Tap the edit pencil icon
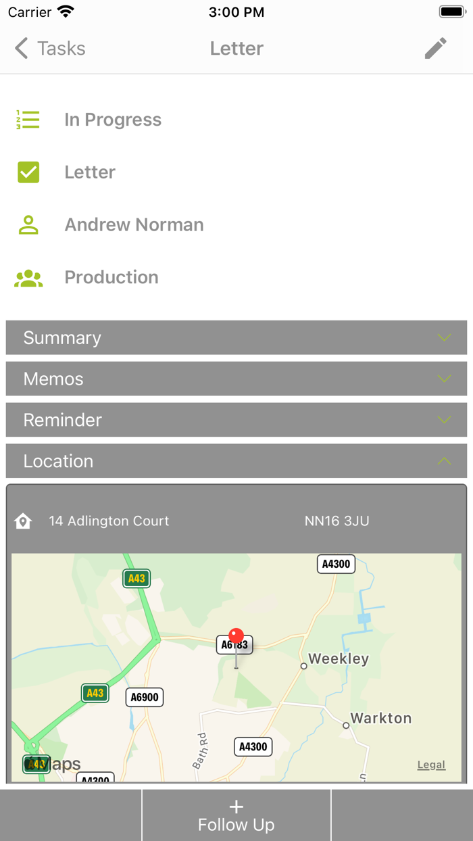 click(436, 48)
